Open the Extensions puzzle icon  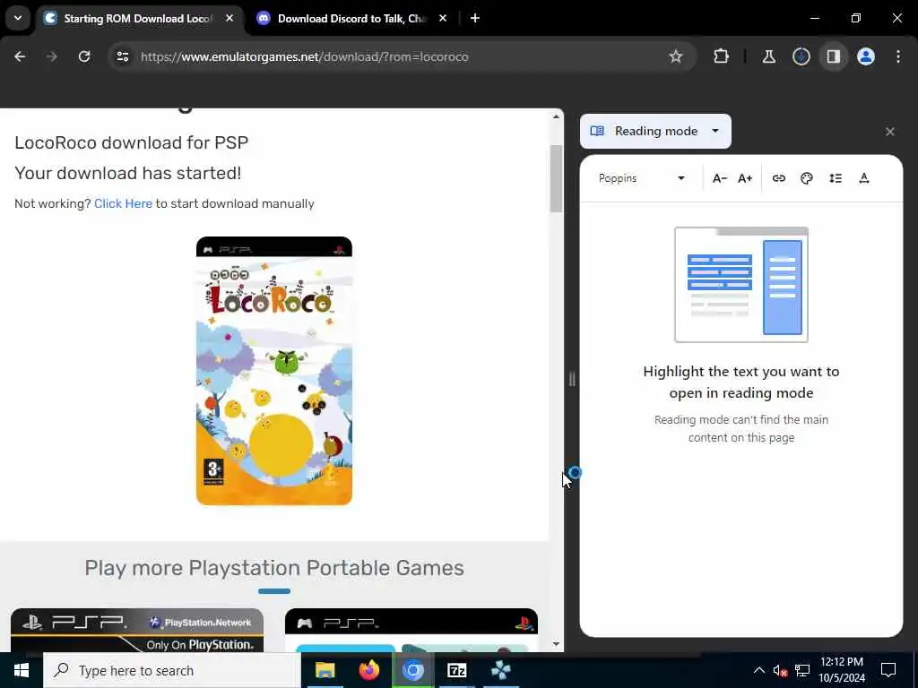pyautogui.click(x=722, y=56)
